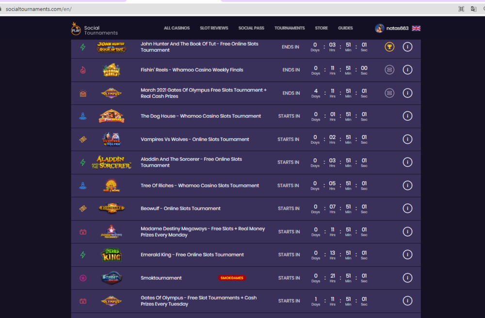Image resolution: width=485 pixels, height=318 pixels.
Task: Show info for The Dog House tournament
Action: (x=407, y=116)
